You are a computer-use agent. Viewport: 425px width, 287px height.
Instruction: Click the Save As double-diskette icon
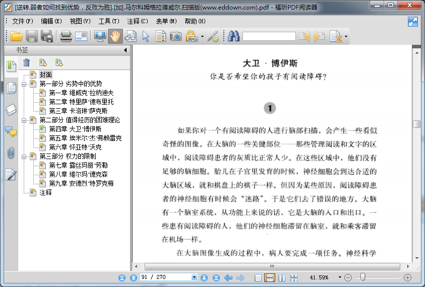(x=46, y=36)
